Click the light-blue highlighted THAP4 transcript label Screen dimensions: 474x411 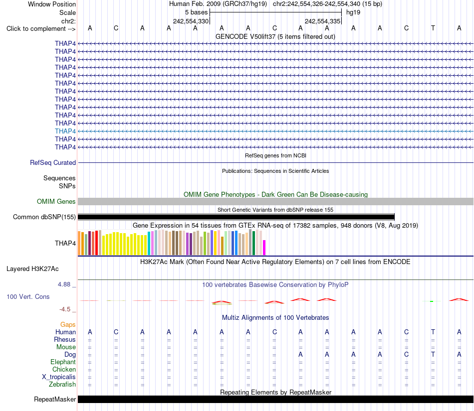pos(65,131)
